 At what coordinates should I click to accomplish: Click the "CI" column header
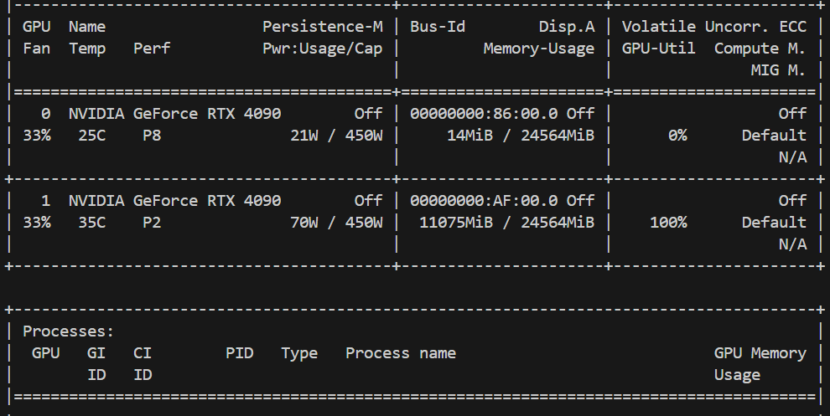click(x=143, y=353)
